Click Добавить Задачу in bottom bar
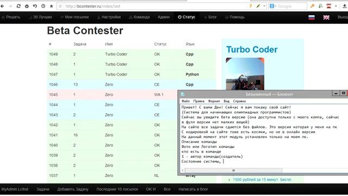The width and height of the screenshot is (348, 196). (73, 189)
